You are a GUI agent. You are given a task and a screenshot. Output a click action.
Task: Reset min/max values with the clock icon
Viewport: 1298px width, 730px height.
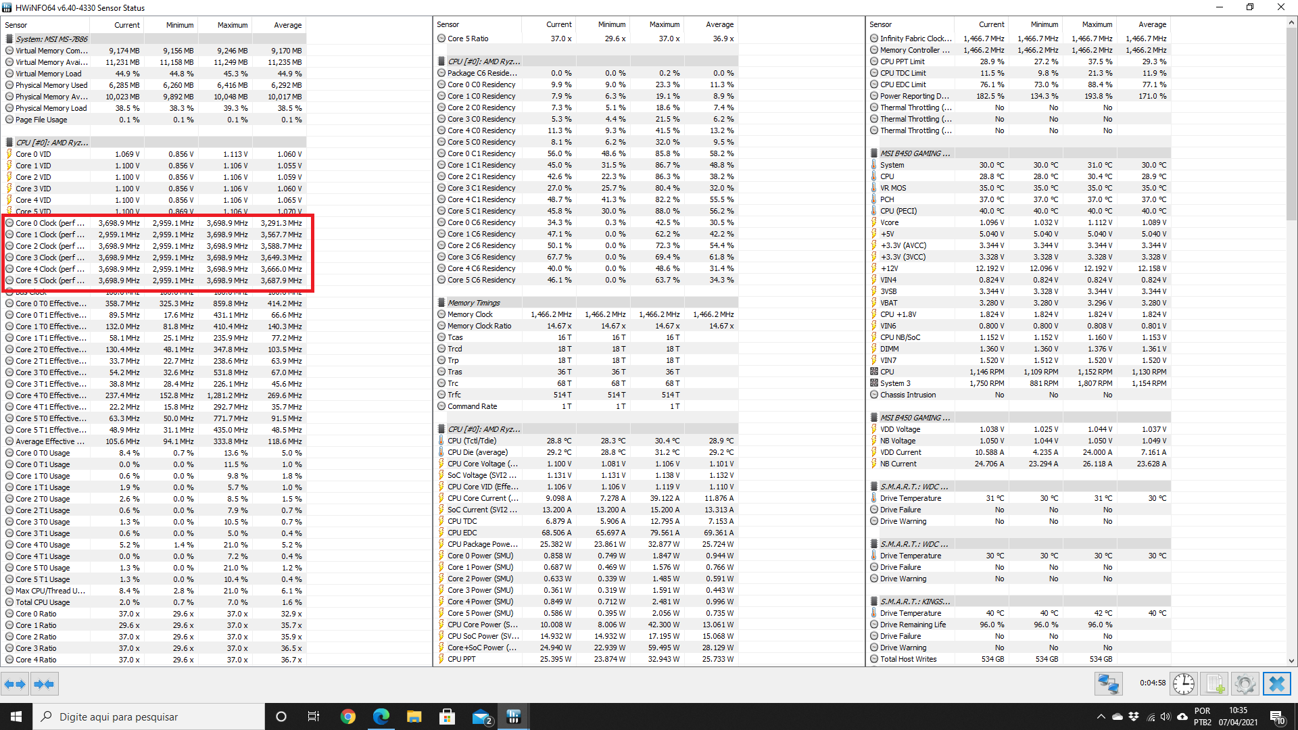(x=1184, y=684)
